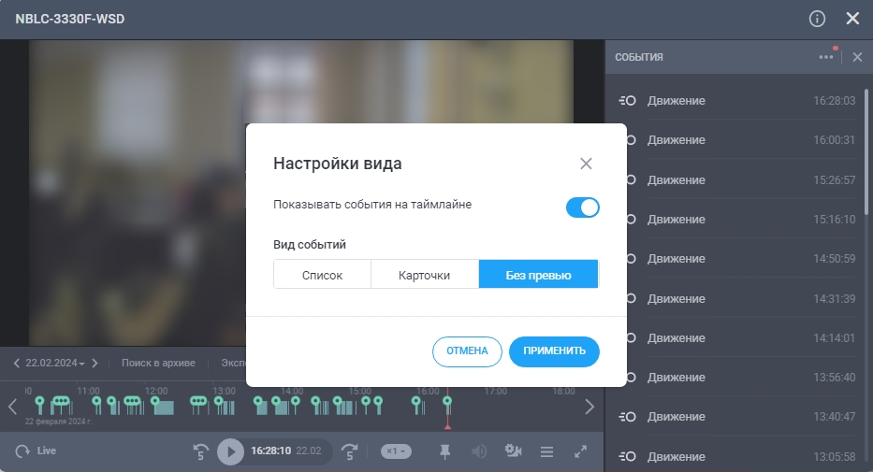Switch to Live mode
The width and height of the screenshot is (873, 472).
coord(36,451)
